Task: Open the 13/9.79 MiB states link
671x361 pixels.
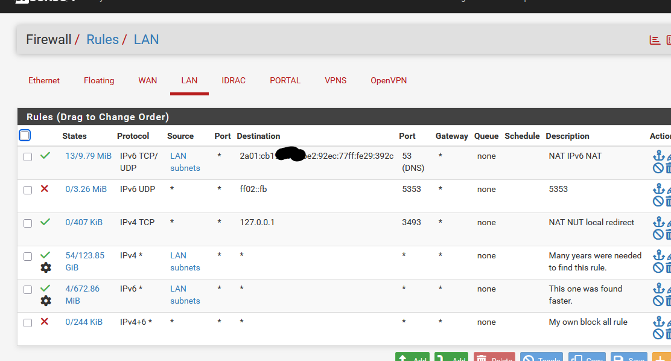Action: tap(88, 156)
